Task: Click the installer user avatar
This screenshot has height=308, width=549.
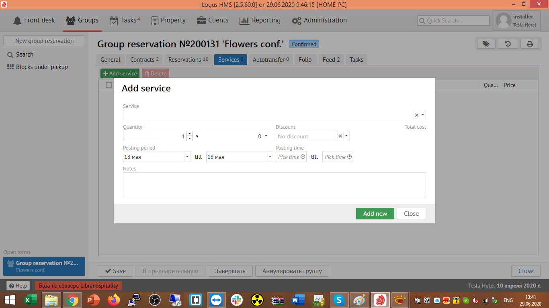Action: click(x=504, y=20)
